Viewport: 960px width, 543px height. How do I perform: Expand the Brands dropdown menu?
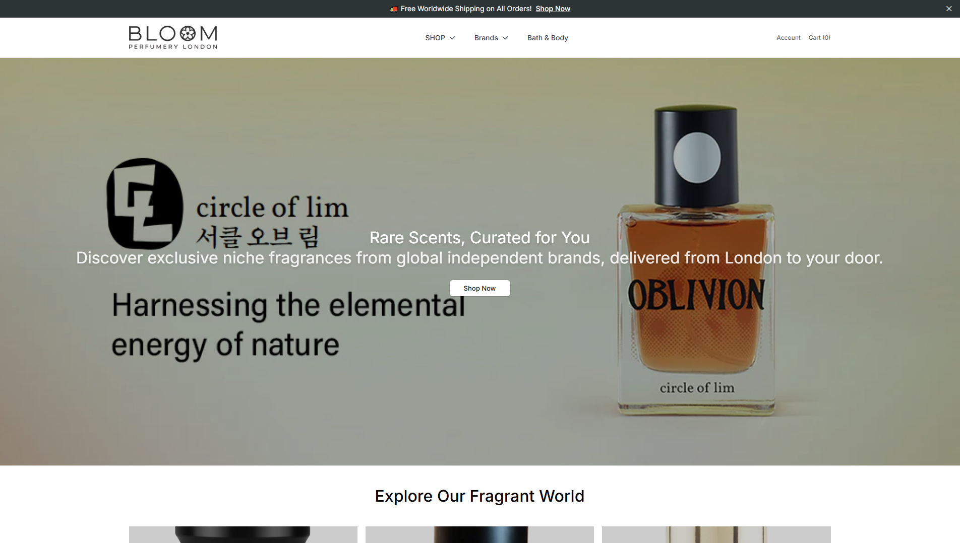coord(491,38)
